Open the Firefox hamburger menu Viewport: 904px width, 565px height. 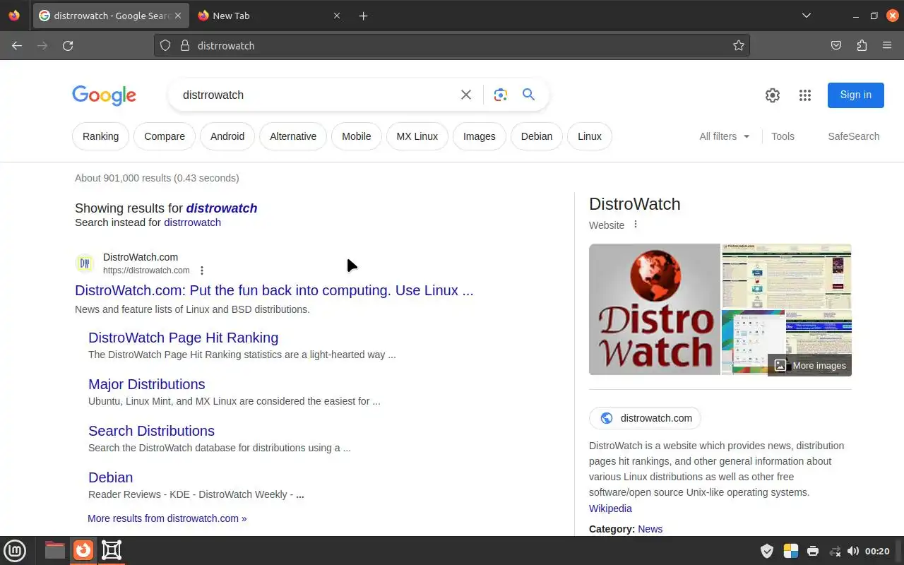pos(887,45)
